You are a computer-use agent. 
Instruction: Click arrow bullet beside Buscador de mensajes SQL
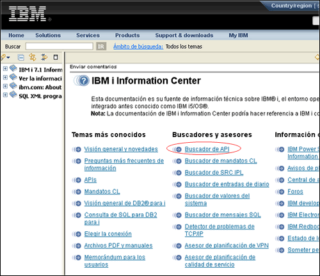point(177,215)
